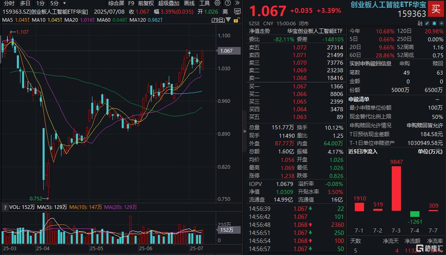Switch to 多日 multi-day tab

coord(25,3)
